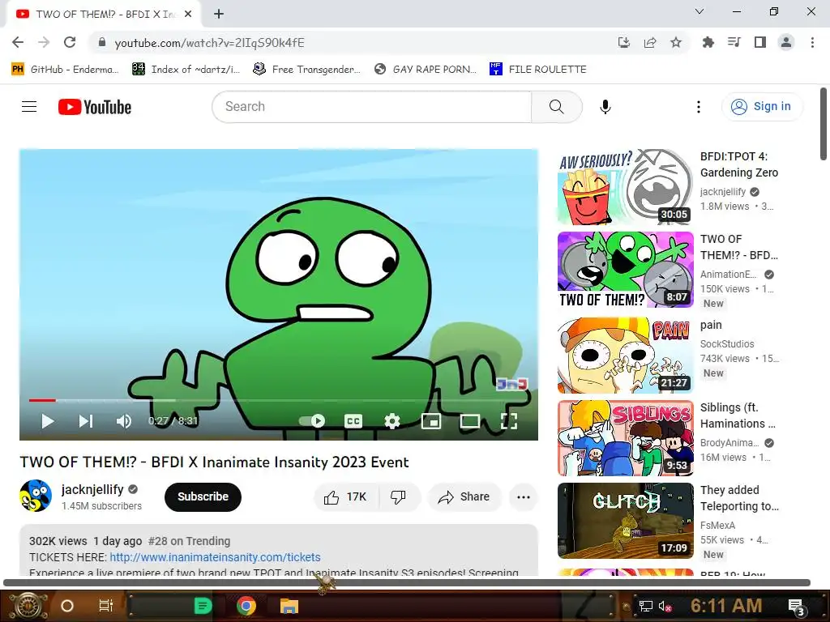
Task: Open FILE ROULETTE bookmark
Action: 538,70
